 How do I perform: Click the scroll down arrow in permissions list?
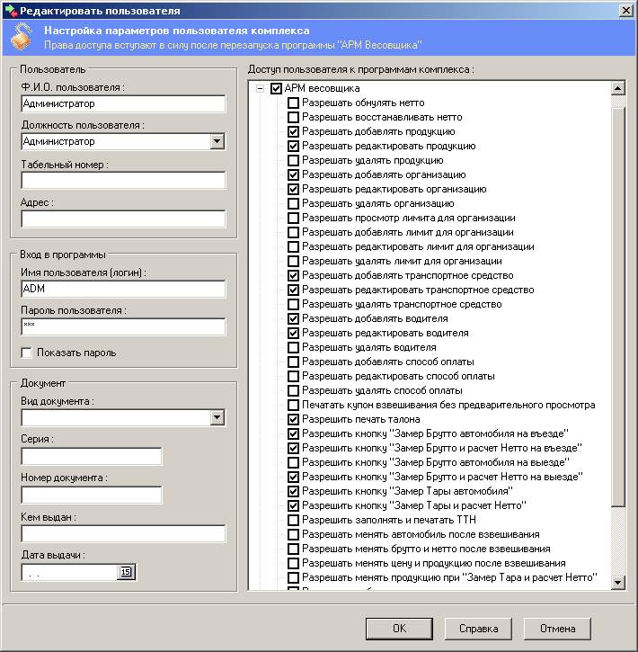[617, 583]
